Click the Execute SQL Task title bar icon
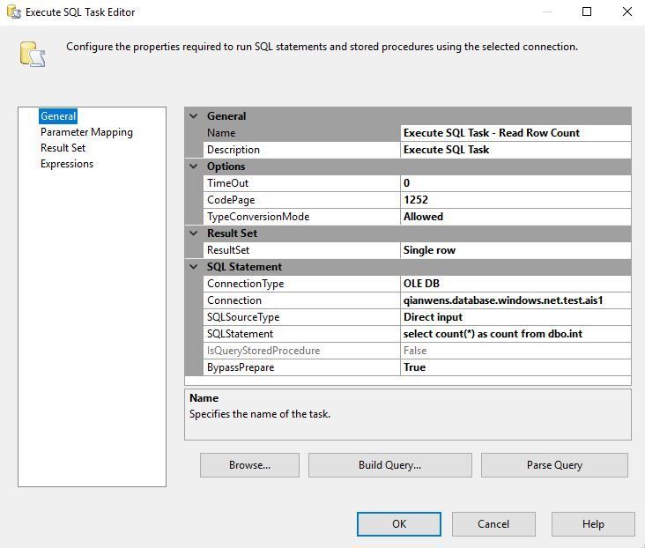 (13, 12)
